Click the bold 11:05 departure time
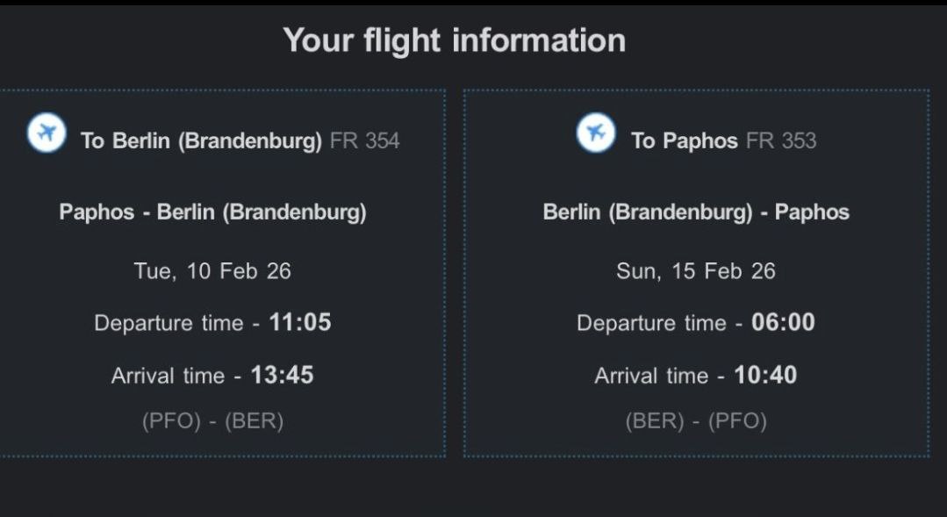The width and height of the screenshot is (947, 517). point(300,322)
